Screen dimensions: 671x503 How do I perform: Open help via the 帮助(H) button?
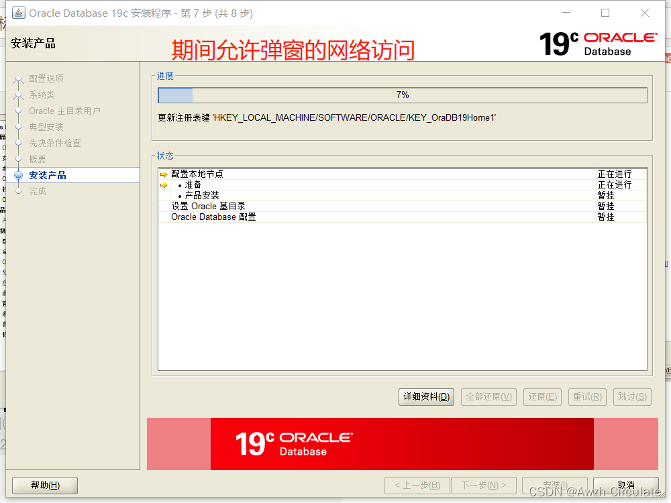(x=44, y=485)
